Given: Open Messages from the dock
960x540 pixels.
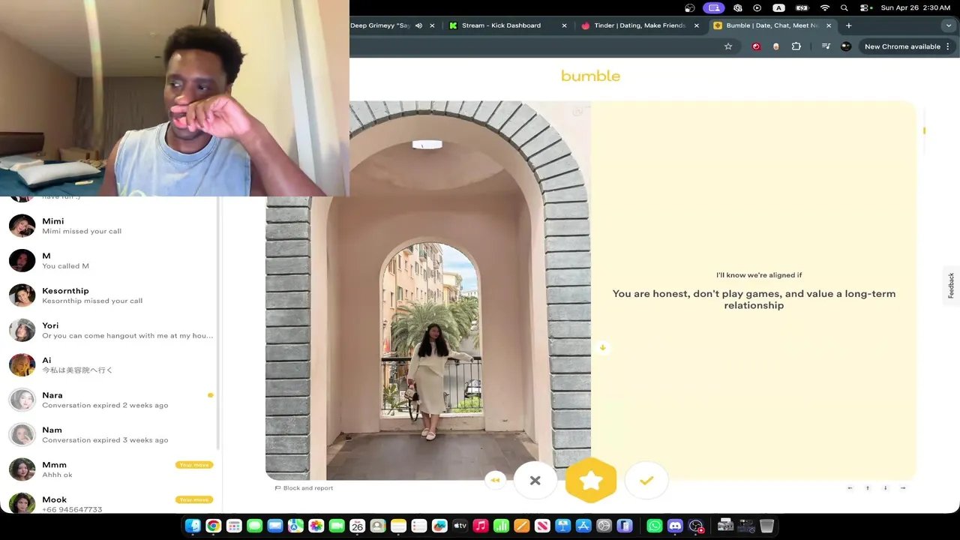Looking at the screenshot, I should point(254,526).
